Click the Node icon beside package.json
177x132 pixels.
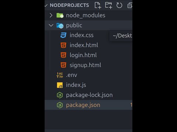[x=60, y=105]
